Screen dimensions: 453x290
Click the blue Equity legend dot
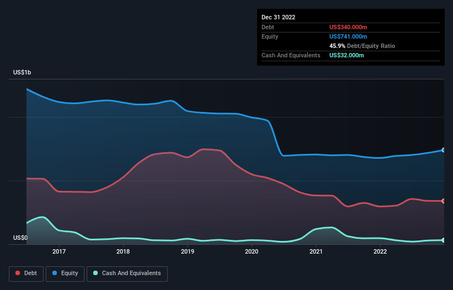[55, 273]
